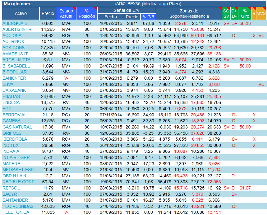Screen dimensions: 267x215
Task: Click the % Giro green header
Action: [245, 13]
